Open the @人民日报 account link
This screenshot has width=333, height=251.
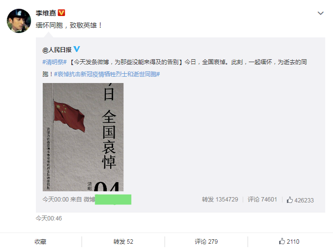pos(57,50)
